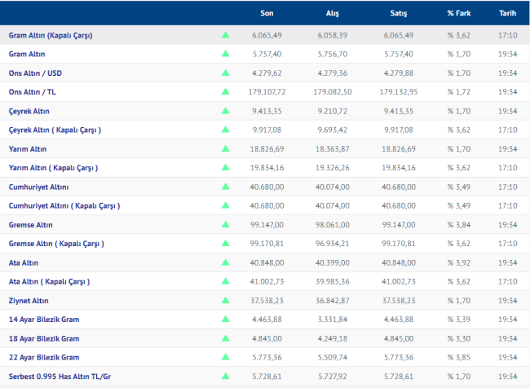Viewport: 530px width, 388px height.
Task: Click the Son column header
Action: point(267,13)
